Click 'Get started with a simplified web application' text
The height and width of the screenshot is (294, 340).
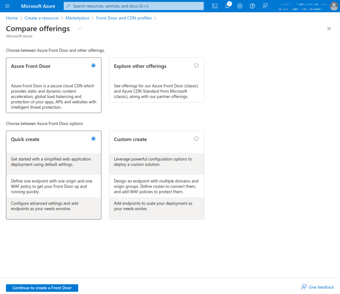coord(51,162)
